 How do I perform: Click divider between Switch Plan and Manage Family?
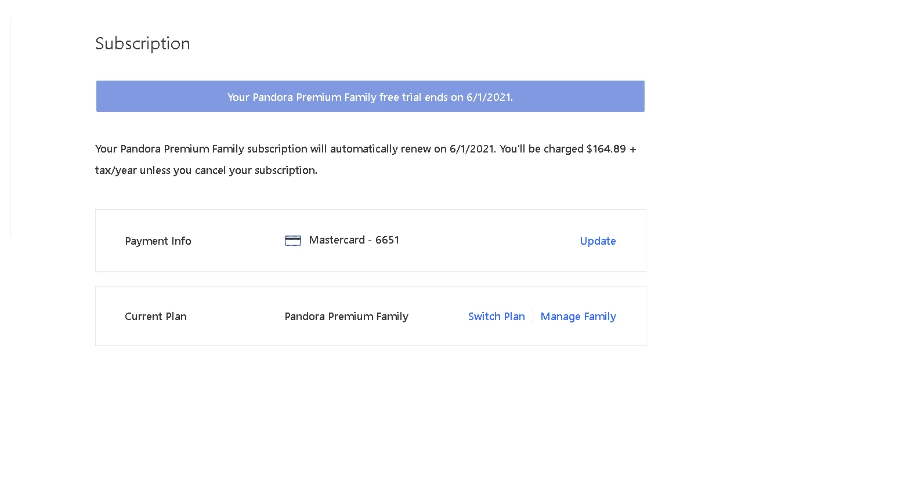(533, 316)
